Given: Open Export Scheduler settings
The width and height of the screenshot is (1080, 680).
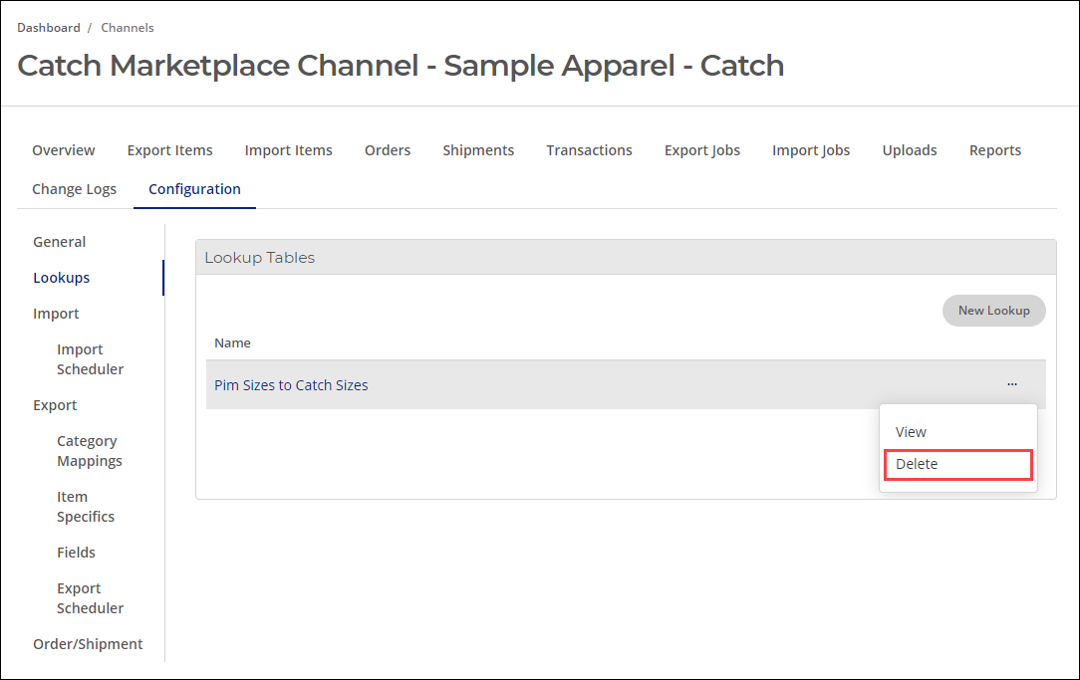Looking at the screenshot, I should pos(91,598).
